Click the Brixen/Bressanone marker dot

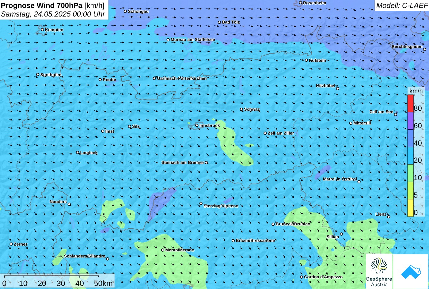click(233, 241)
